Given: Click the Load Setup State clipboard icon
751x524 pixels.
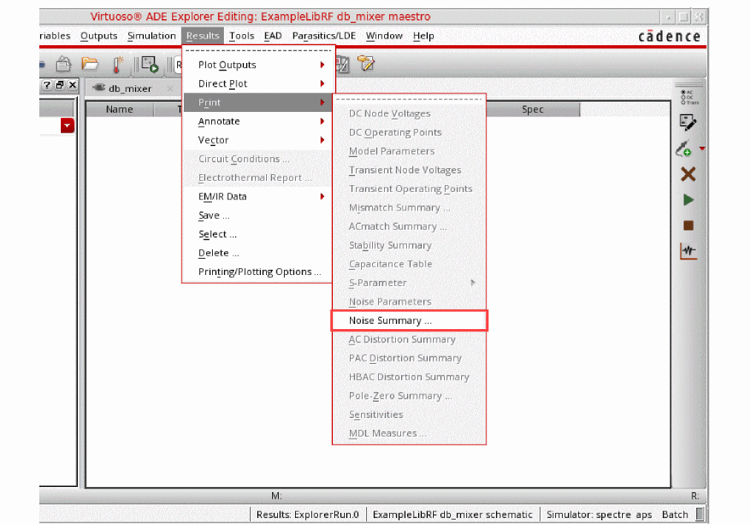Looking at the screenshot, I should pos(63,64).
